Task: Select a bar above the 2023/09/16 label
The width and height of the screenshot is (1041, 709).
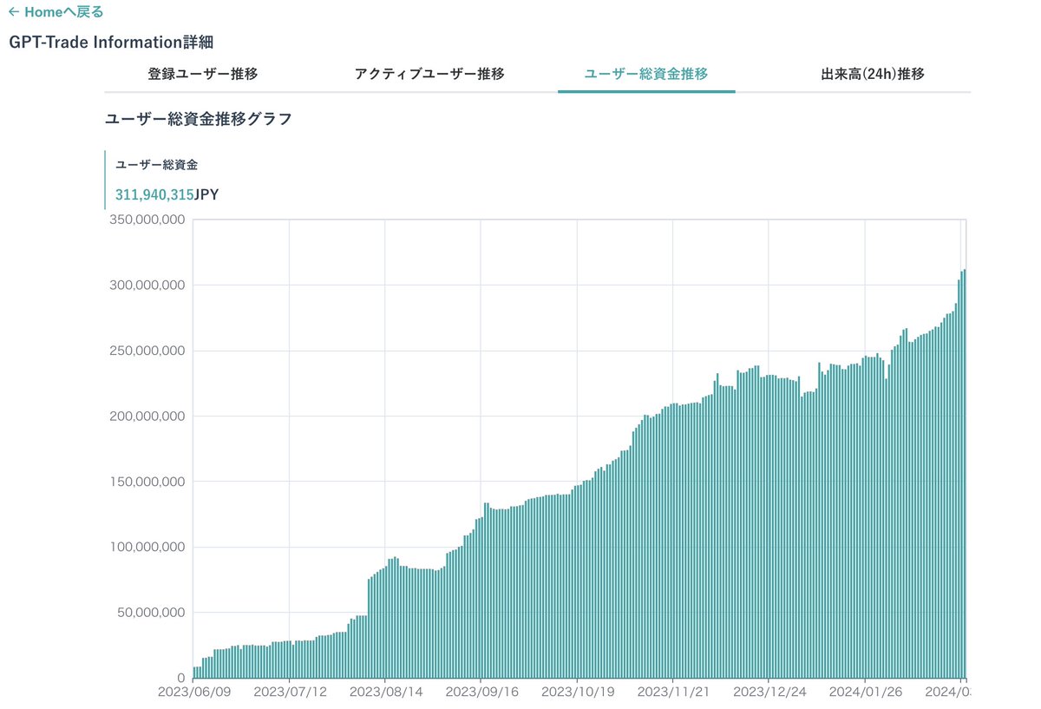Action: pos(483,599)
